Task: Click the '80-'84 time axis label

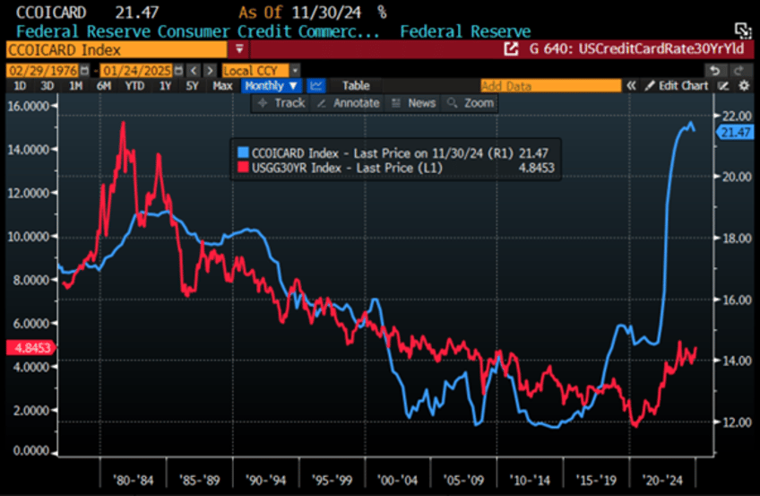Action: (133, 480)
